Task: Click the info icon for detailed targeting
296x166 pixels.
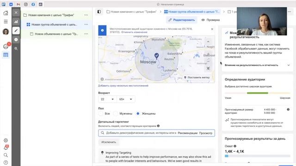Action: click(158, 126)
